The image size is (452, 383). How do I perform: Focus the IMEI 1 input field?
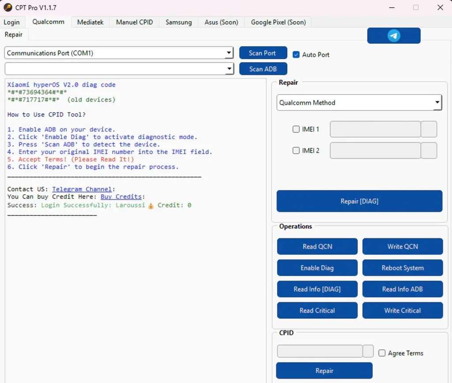pos(375,129)
